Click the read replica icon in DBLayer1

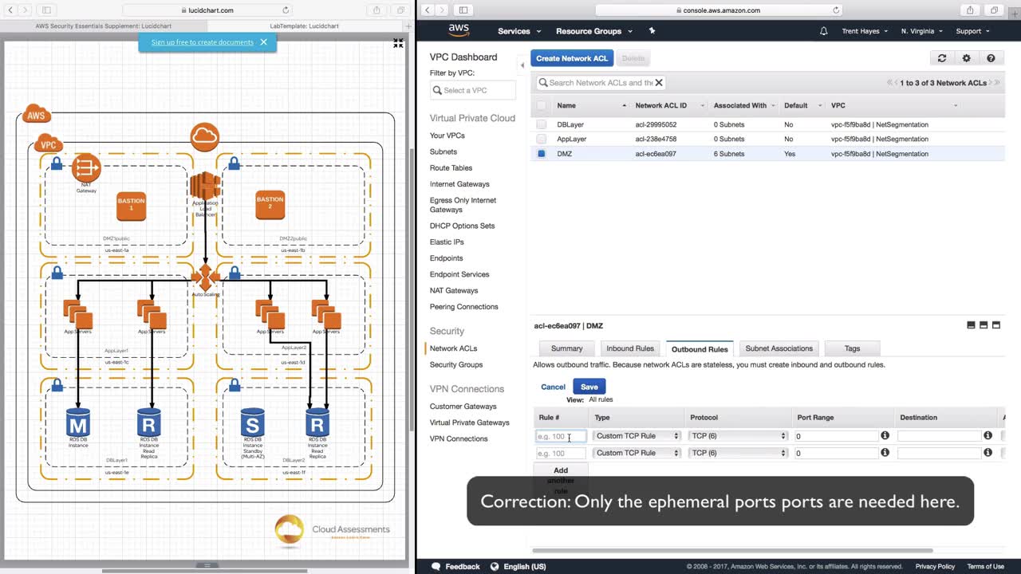149,422
